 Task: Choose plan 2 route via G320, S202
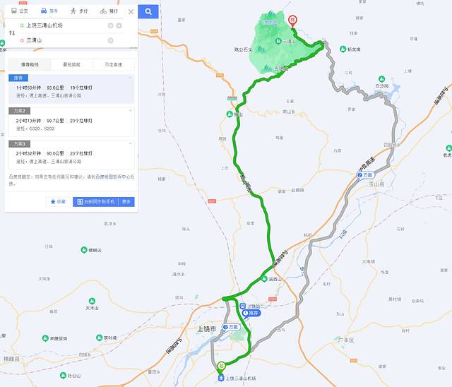pos(71,122)
